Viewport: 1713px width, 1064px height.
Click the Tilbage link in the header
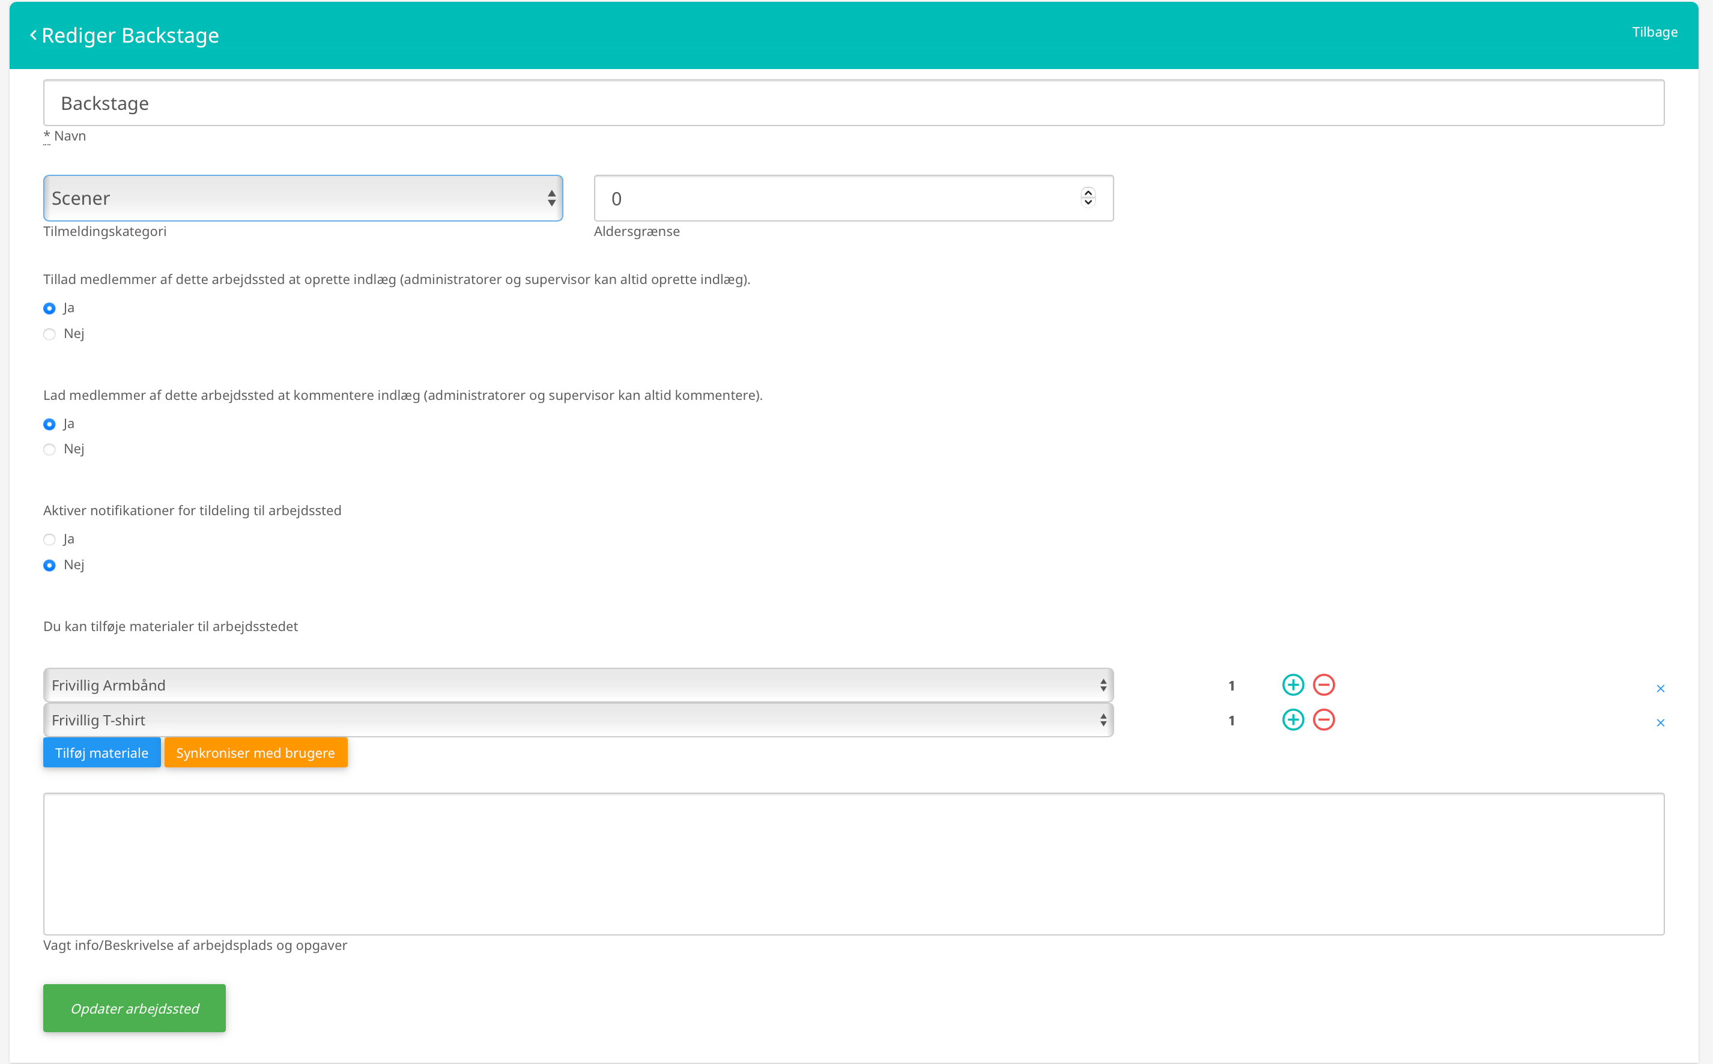(x=1655, y=32)
